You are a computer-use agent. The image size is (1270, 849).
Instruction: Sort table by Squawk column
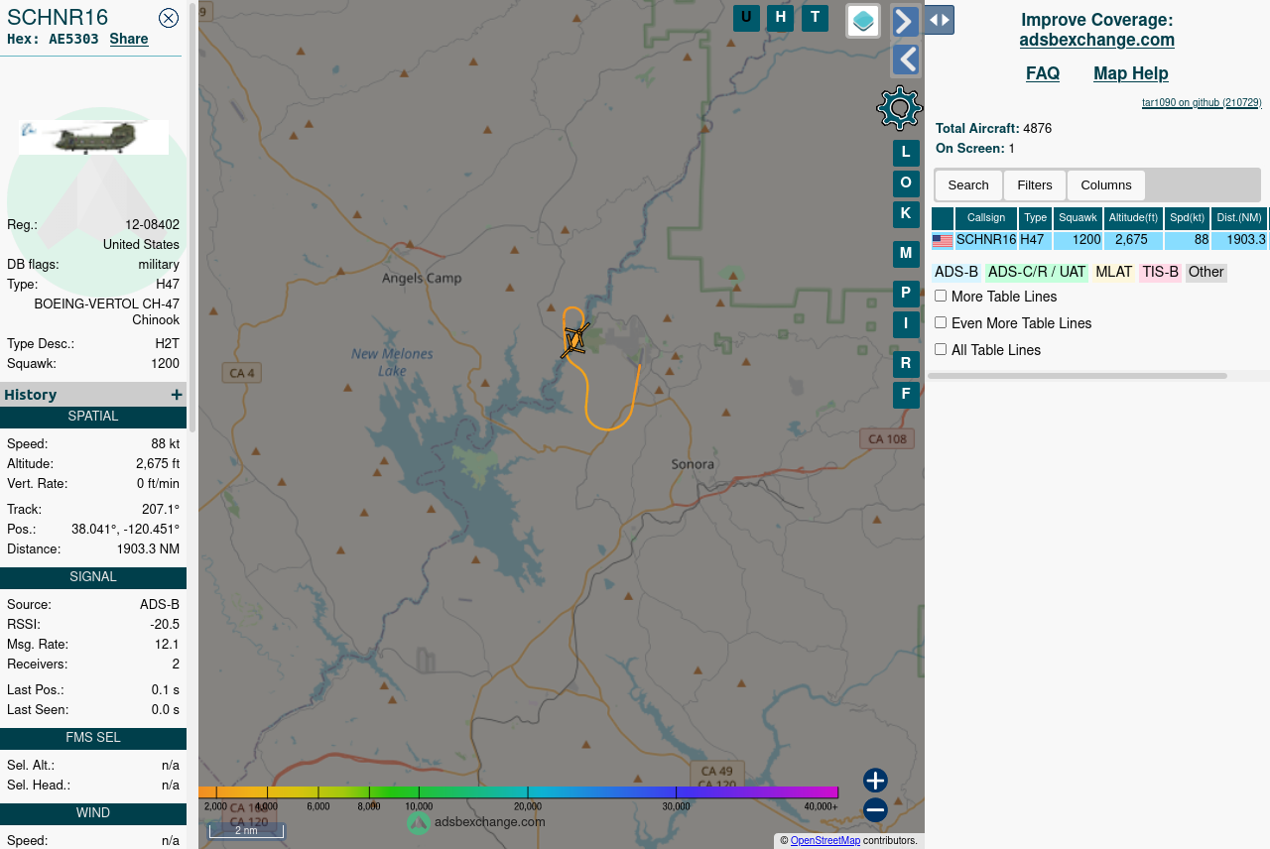point(1078,218)
